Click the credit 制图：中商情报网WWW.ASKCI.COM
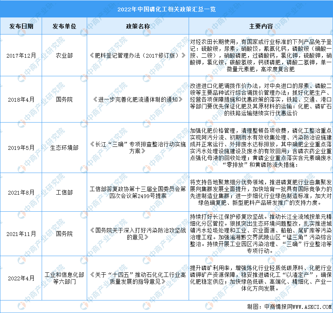The width and height of the screenshot is (333, 313). pyautogui.click(x=289, y=307)
